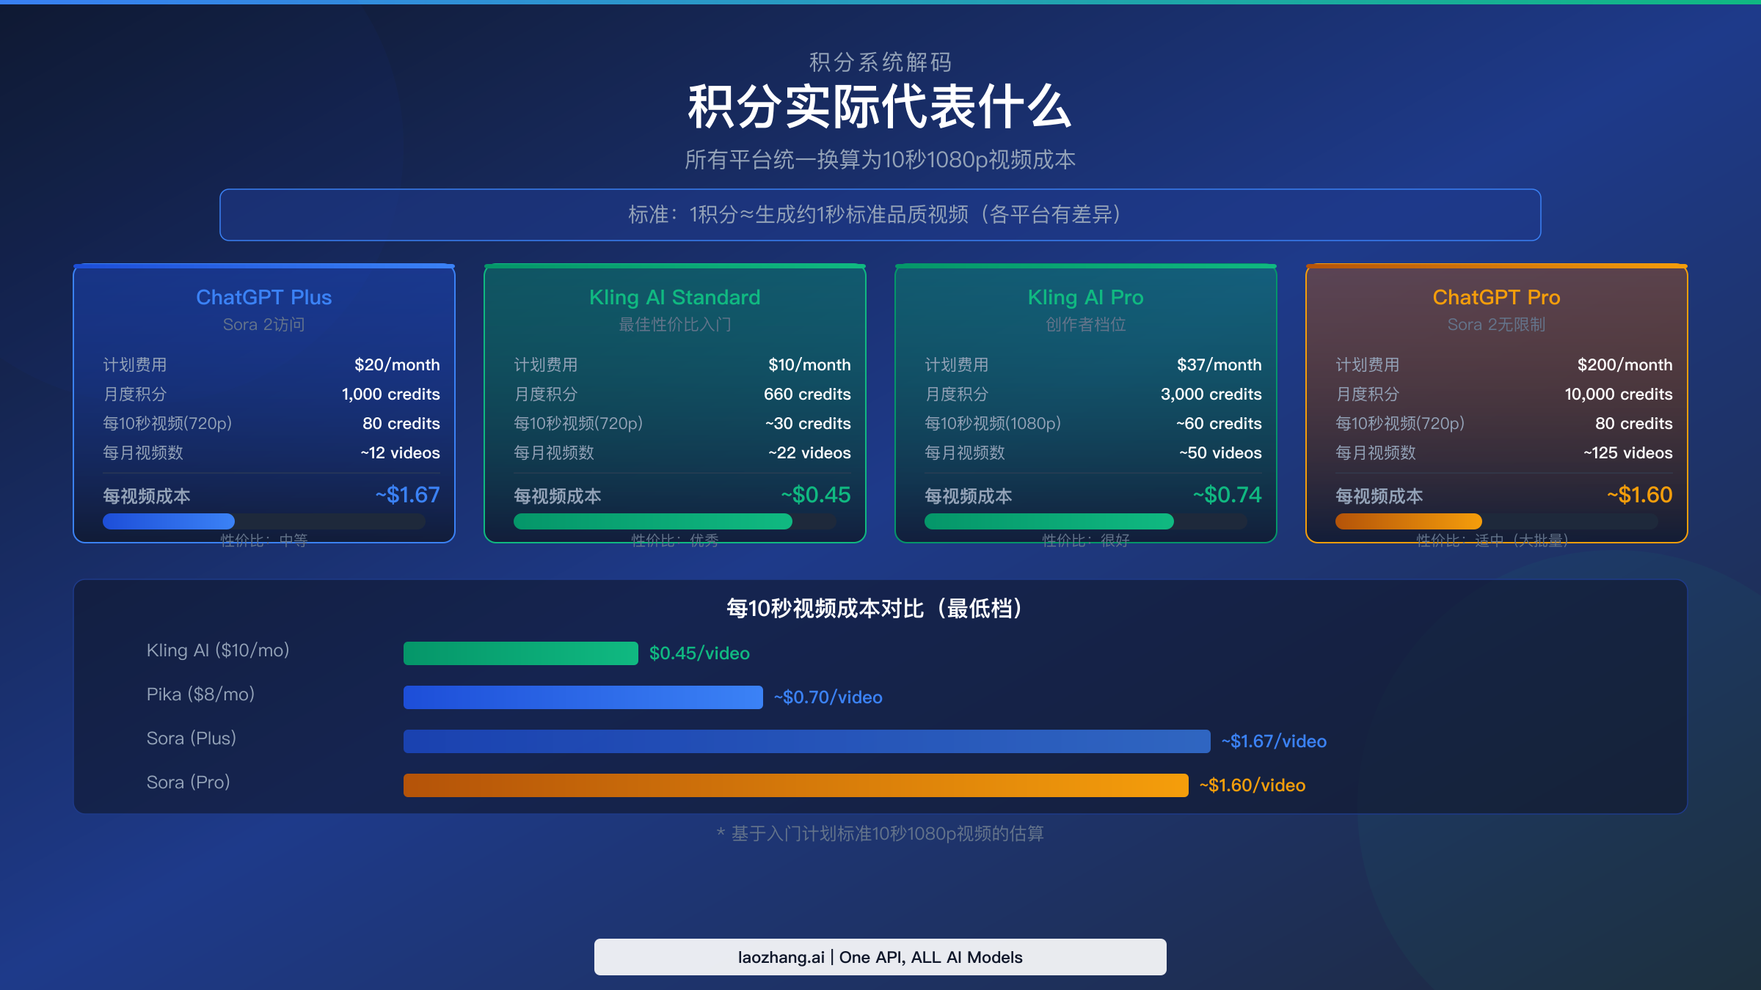Select the Kling AI Standard card

675,403
